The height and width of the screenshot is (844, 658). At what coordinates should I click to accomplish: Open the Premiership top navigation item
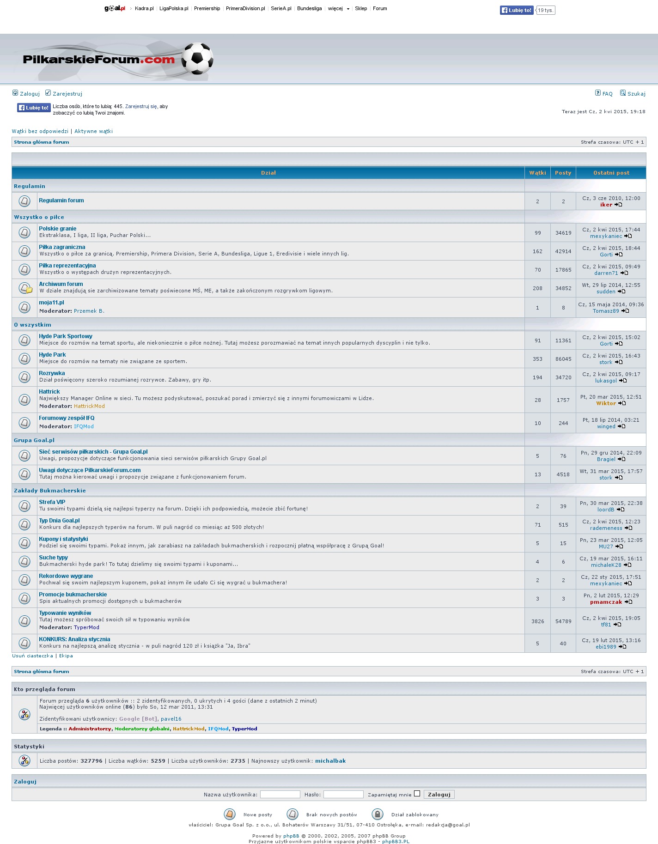pos(207,8)
